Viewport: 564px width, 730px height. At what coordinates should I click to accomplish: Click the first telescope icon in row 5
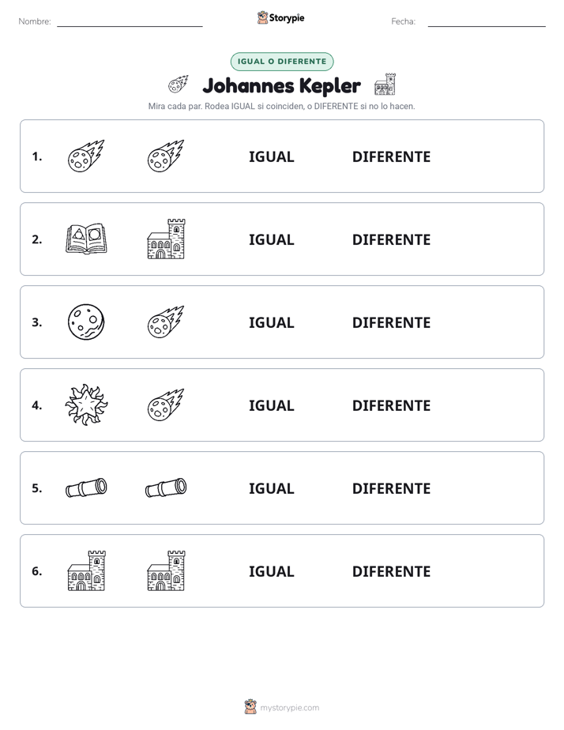(x=86, y=487)
